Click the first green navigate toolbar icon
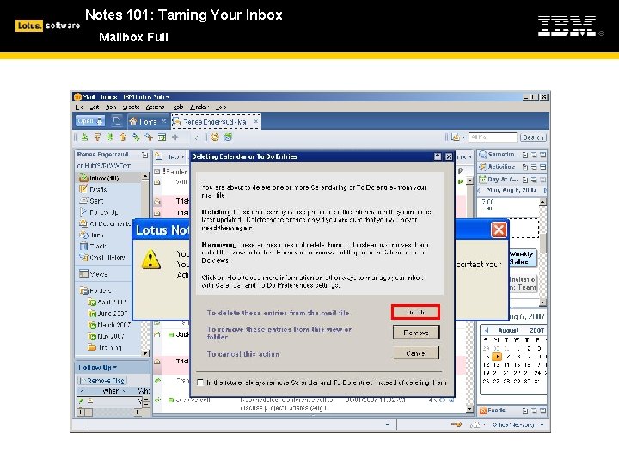The height and width of the screenshot is (464, 619). [84, 137]
